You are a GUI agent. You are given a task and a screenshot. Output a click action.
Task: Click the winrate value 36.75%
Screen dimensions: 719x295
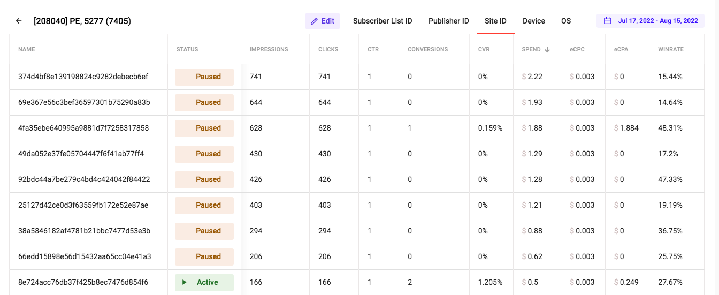coord(670,231)
